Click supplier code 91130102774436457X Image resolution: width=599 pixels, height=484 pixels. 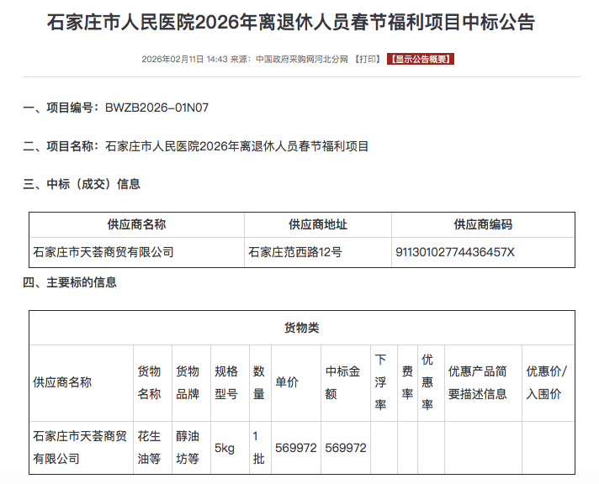pyautogui.click(x=454, y=252)
